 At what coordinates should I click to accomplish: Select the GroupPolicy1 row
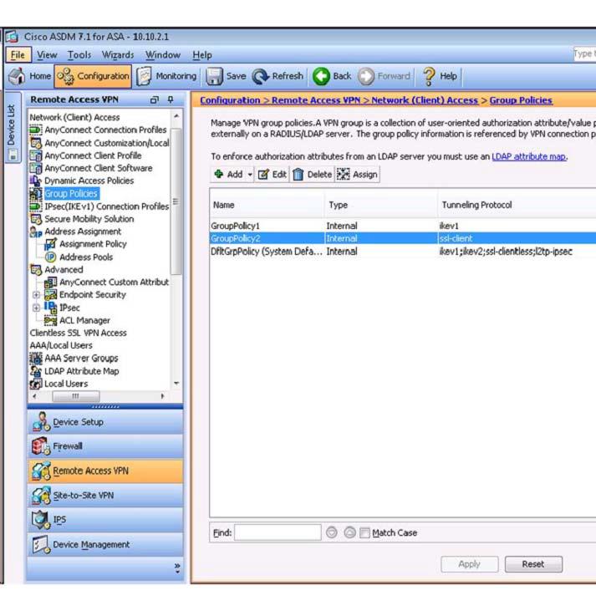pyautogui.click(x=403, y=226)
